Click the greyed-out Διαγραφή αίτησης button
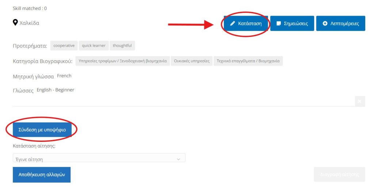Image resolution: width=374 pixels, height=190 pixels. coord(339,174)
